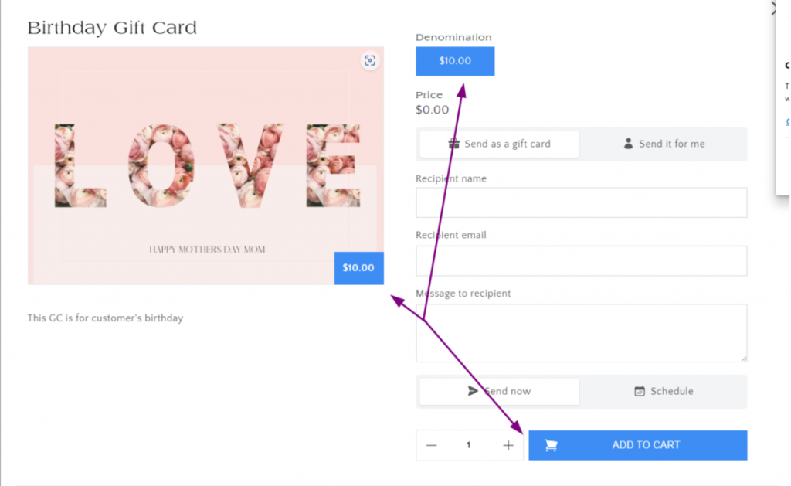Increase quantity with the plus icon

(508, 445)
